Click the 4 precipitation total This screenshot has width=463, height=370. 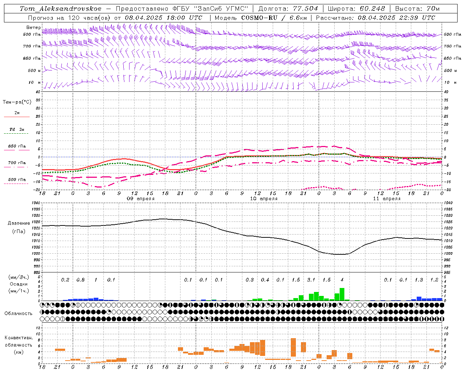tap(342, 280)
